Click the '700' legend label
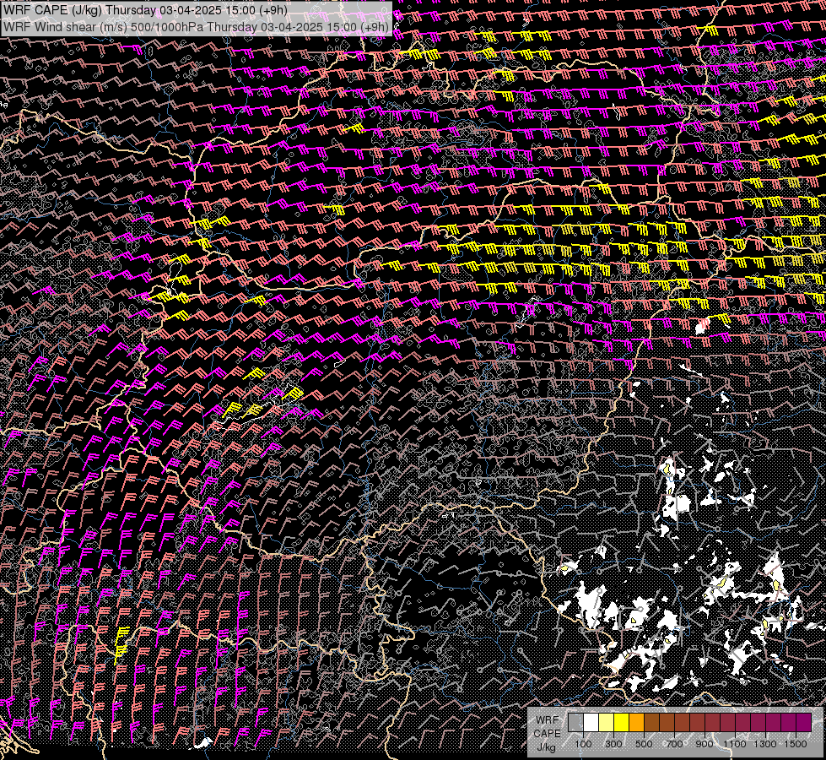Image resolution: width=826 pixels, height=760 pixels. [x=674, y=744]
